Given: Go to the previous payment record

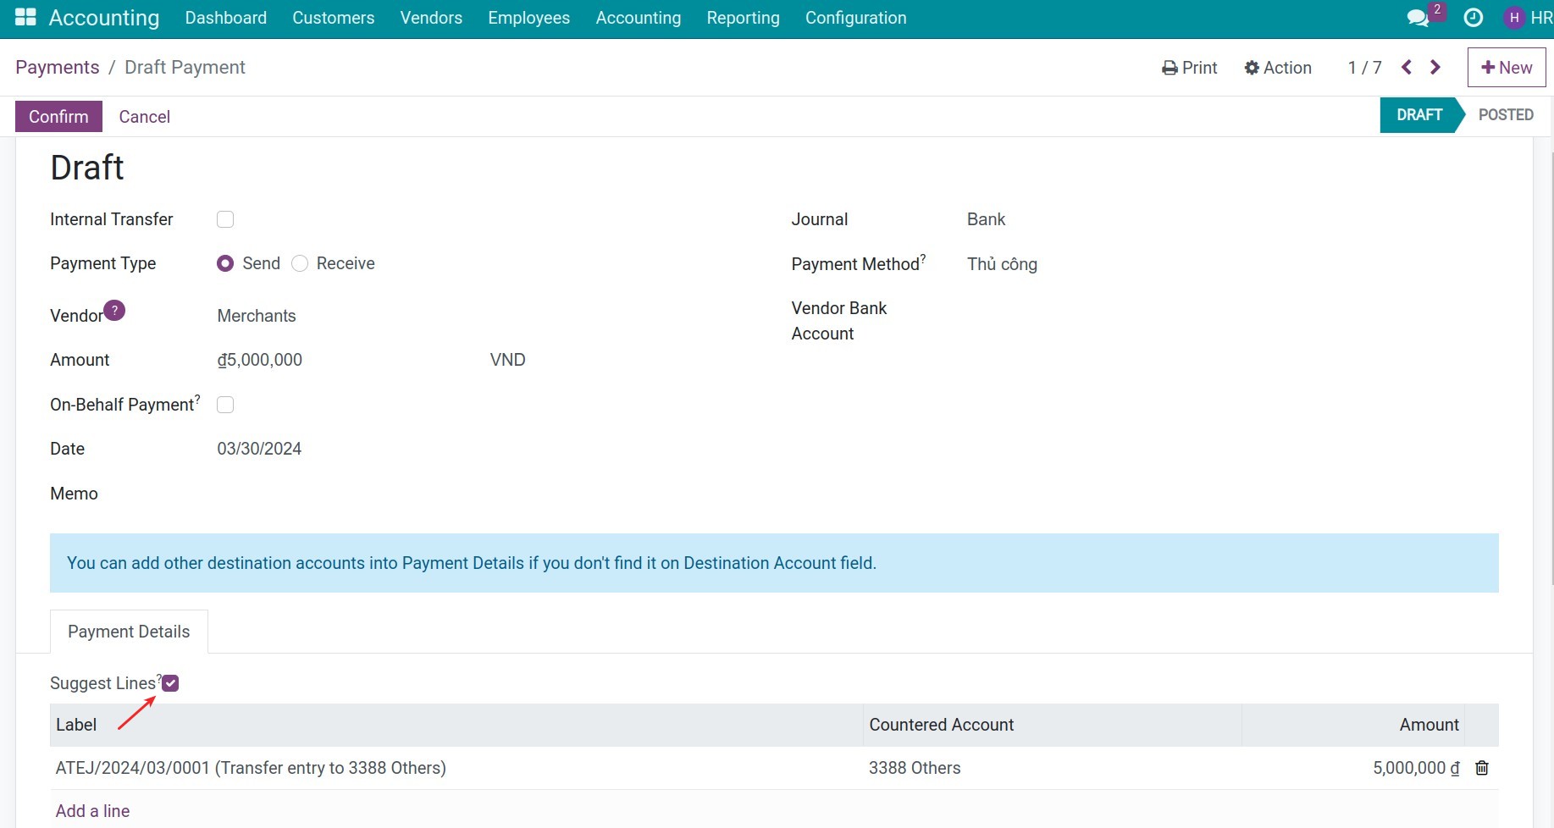Looking at the screenshot, I should click(1407, 68).
